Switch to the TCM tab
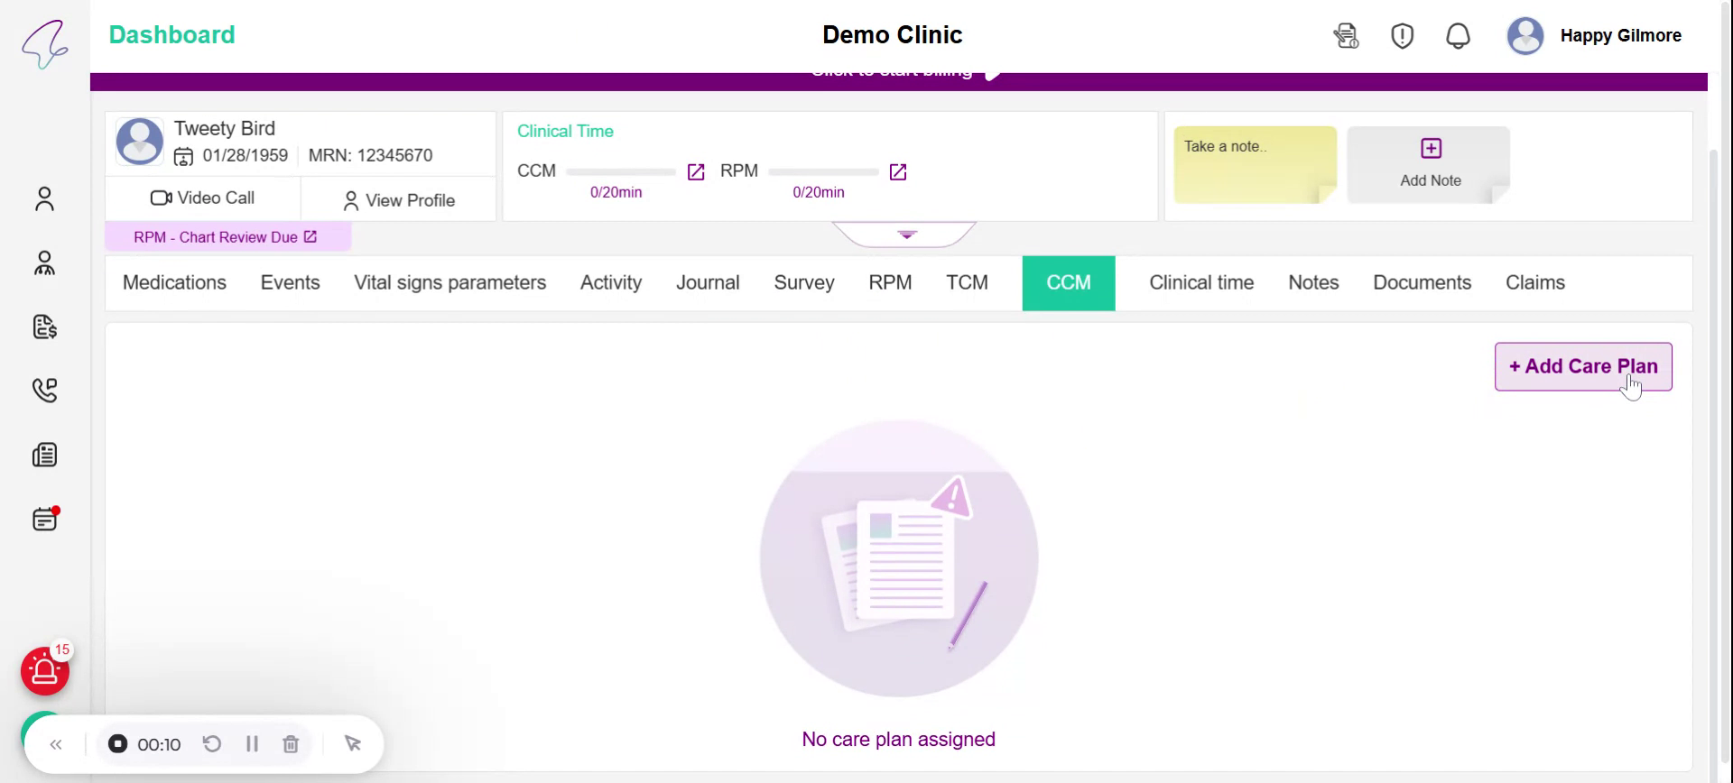Viewport: 1733px width, 783px height. coord(967,282)
